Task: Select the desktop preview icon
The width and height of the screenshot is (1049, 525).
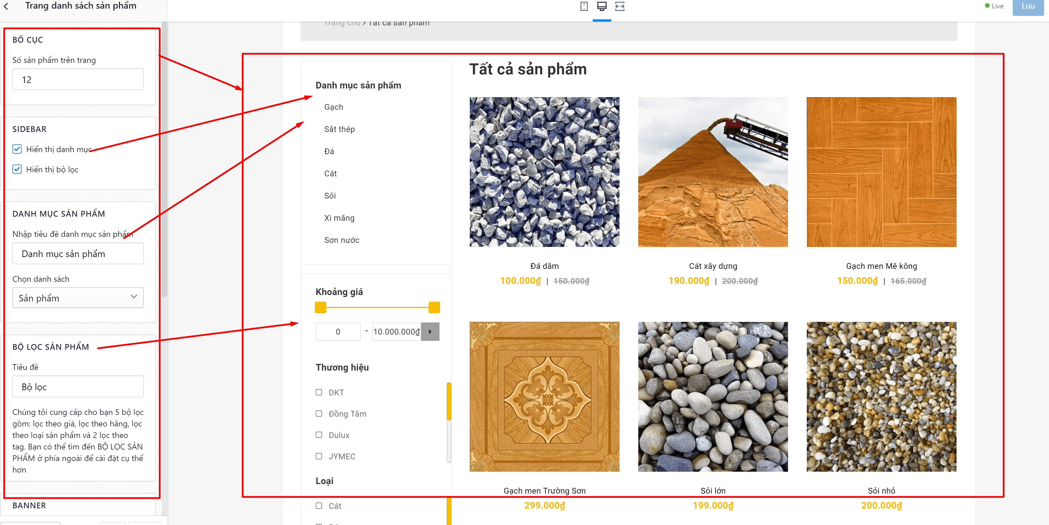Action: [x=602, y=6]
